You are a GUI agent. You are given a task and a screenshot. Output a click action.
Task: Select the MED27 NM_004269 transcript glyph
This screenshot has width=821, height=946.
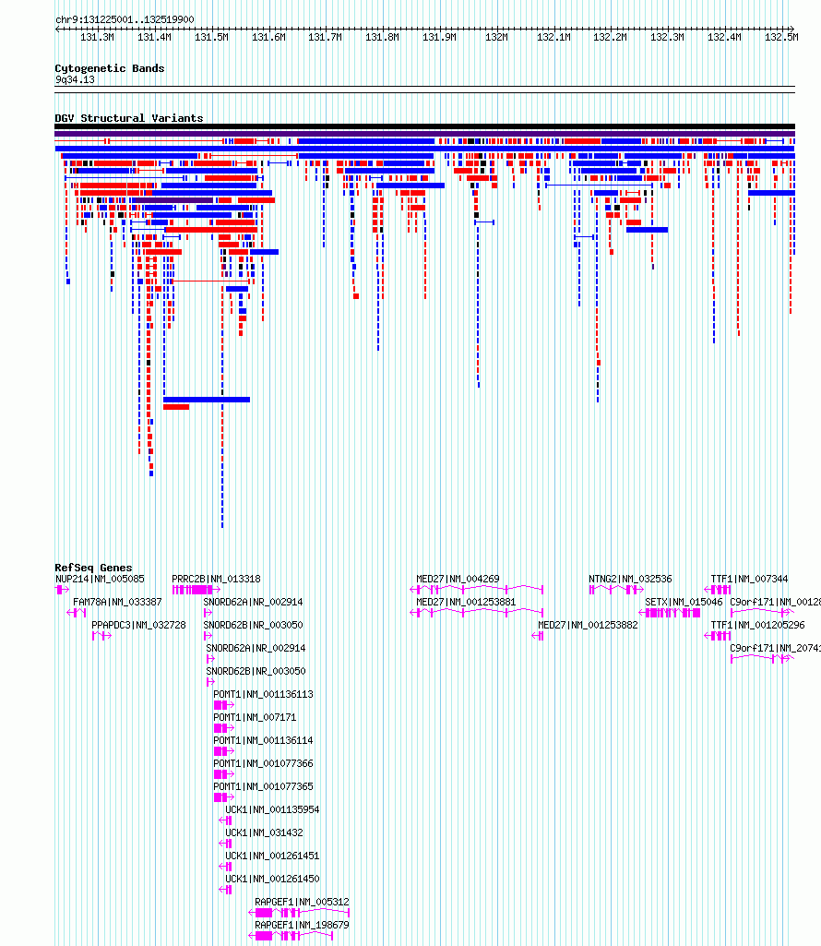point(477,590)
